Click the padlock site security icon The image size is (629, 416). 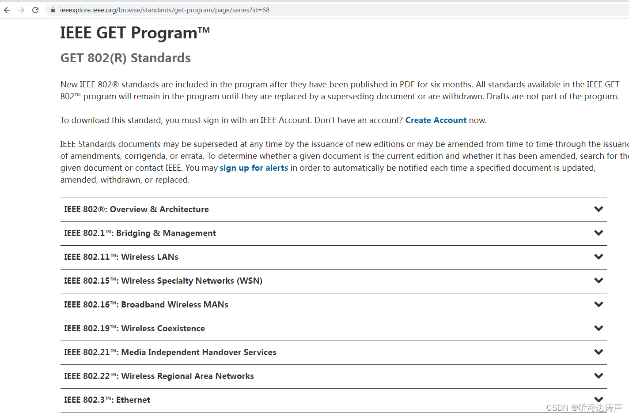point(53,10)
